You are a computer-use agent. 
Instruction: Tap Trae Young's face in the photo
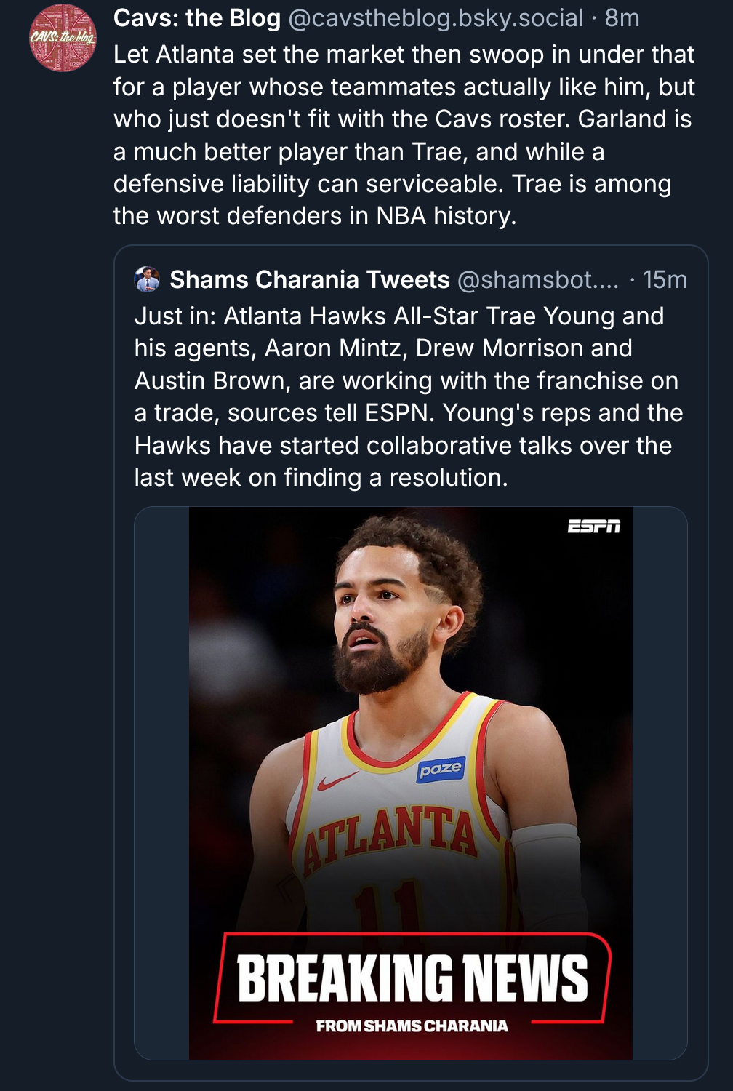(385, 618)
